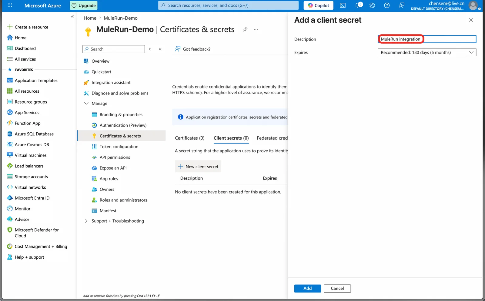Collapse the resource menu panel
Screen dimensions: 485x301
tap(160, 49)
